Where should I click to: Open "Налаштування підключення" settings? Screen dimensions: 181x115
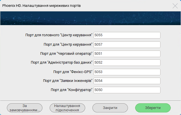coord(67,108)
